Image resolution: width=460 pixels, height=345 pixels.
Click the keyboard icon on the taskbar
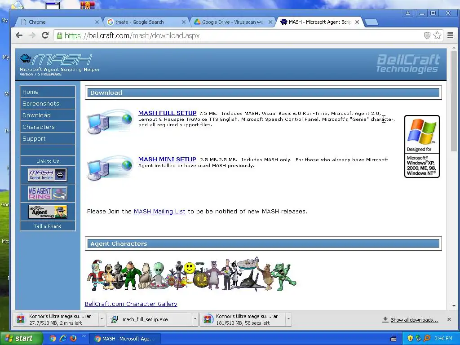click(394, 339)
